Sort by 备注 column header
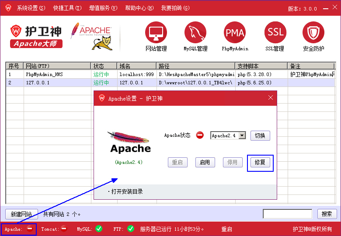341x236 pixels. click(x=311, y=66)
